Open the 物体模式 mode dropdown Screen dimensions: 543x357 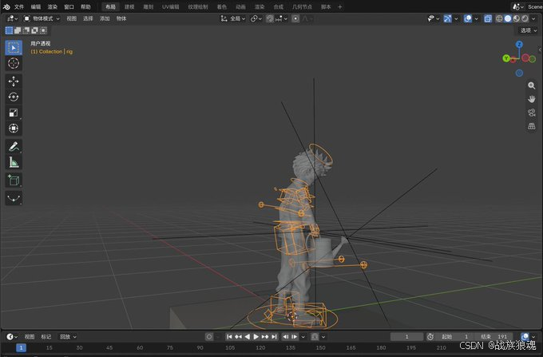[42, 18]
